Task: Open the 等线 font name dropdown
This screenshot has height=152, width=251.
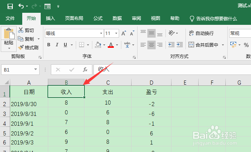Action: tap(101, 33)
